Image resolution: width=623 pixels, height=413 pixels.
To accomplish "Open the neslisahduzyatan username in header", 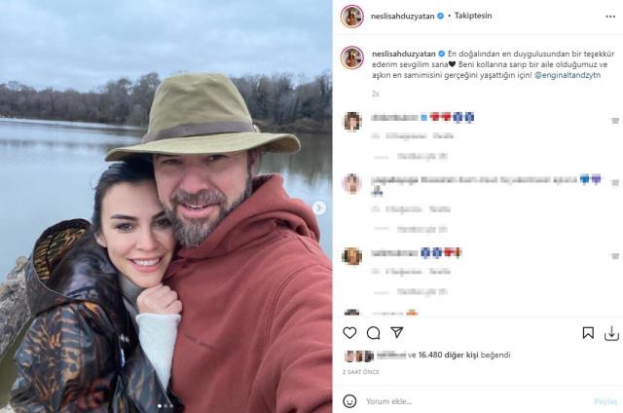I will (x=402, y=17).
